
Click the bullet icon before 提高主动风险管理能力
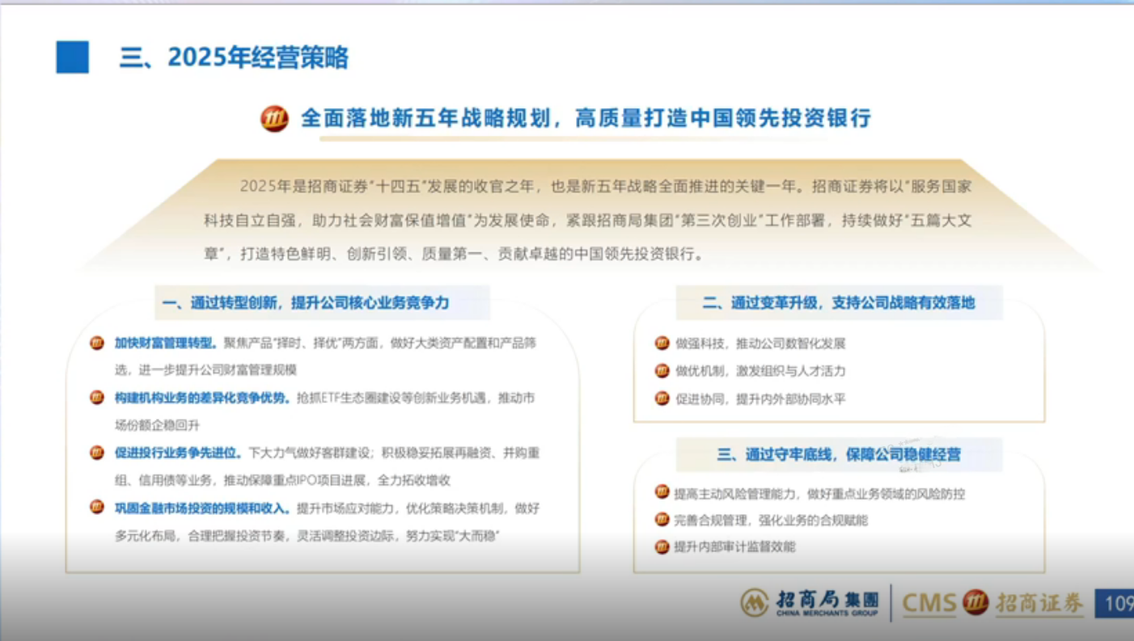tap(661, 492)
